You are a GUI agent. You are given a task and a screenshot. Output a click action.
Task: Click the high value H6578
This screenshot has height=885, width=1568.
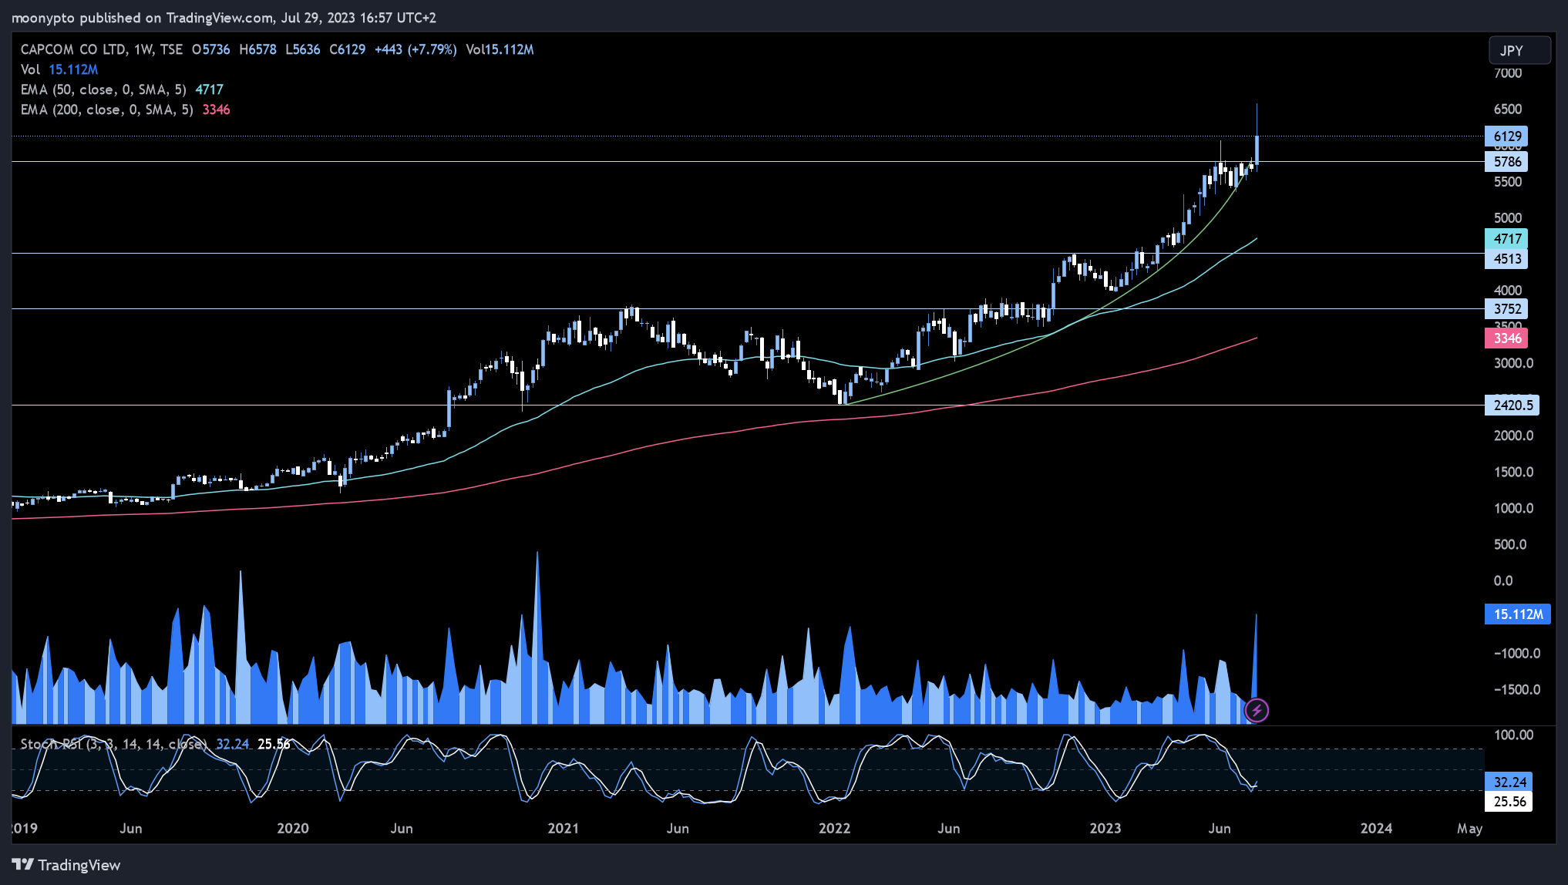(x=257, y=49)
